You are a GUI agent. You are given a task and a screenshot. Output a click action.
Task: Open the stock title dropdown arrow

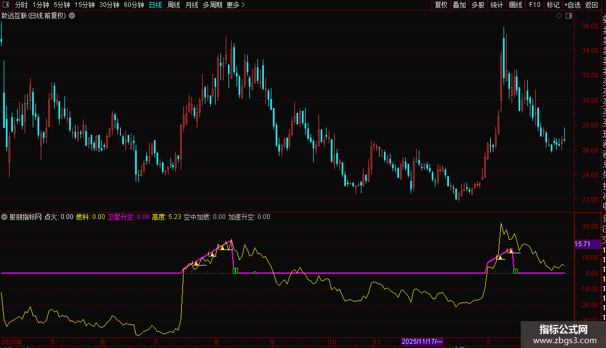click(72, 16)
